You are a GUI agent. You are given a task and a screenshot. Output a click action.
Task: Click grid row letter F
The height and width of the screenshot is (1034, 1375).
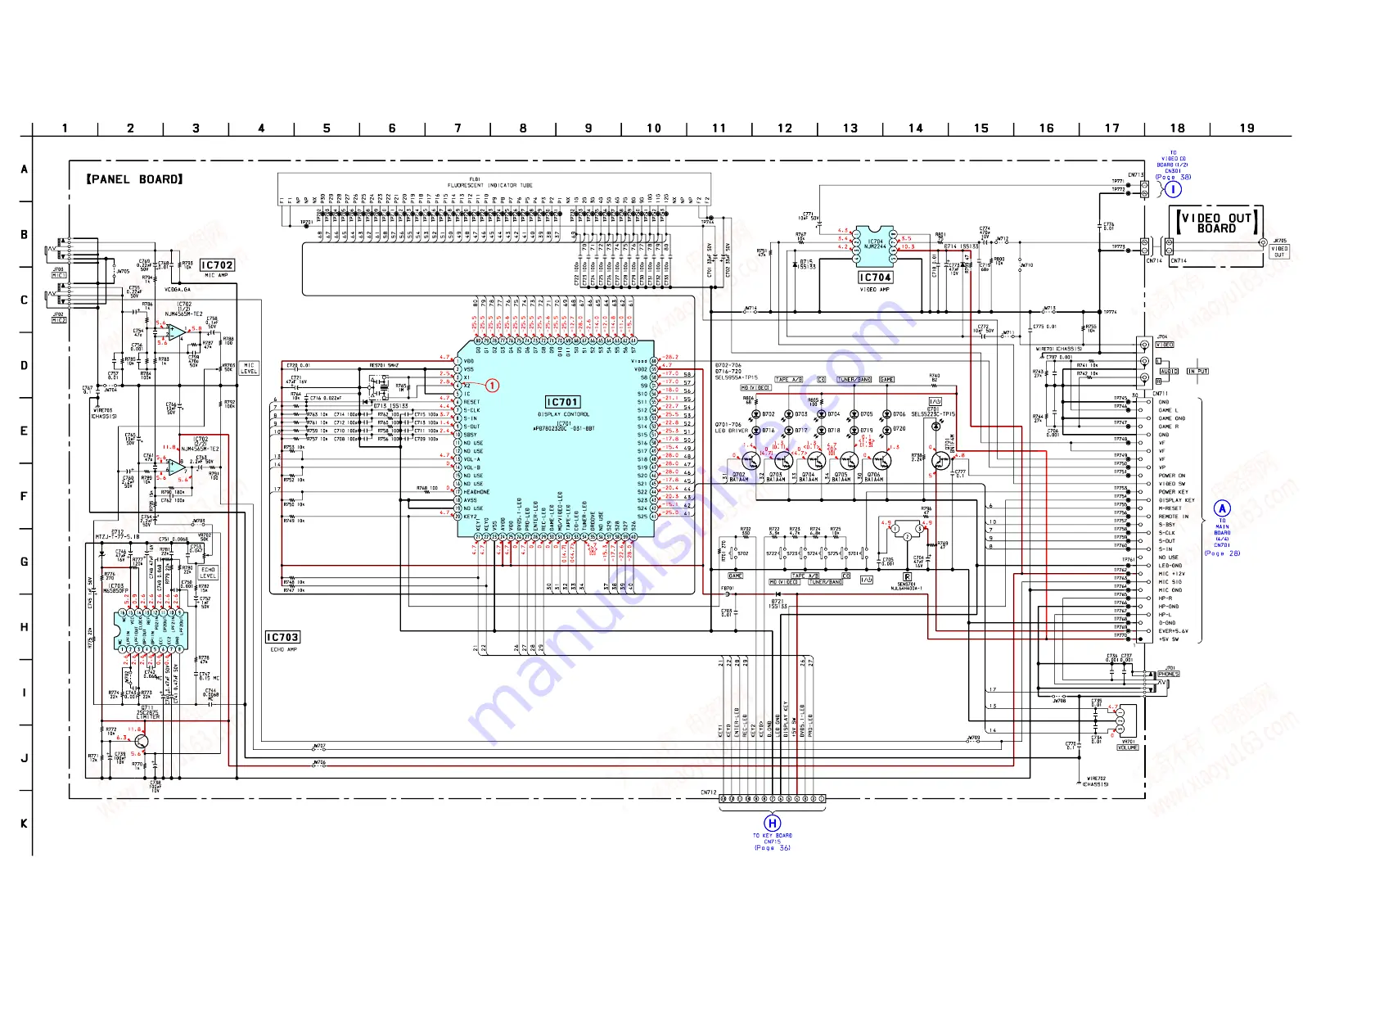[24, 496]
